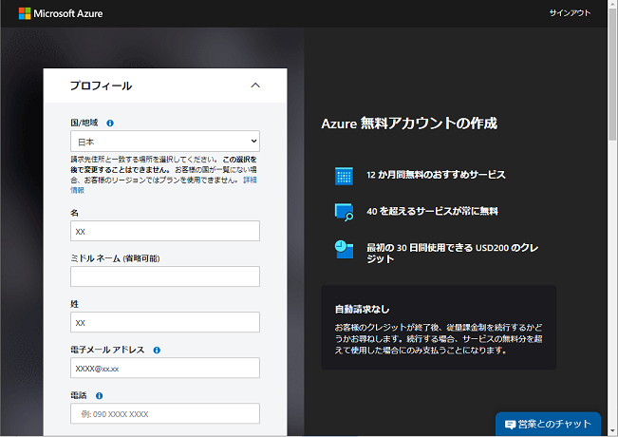Click the calendar icon for 12 か月間無料

click(x=344, y=176)
